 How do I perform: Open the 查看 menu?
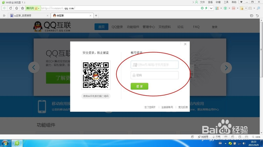[x=210, y=2]
